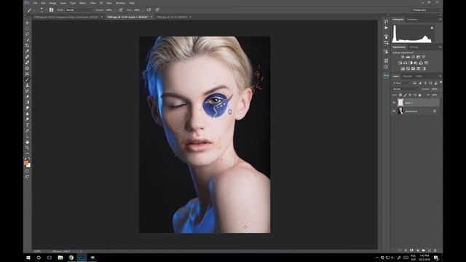Toggle layer filtering switch in Layers panel
Viewport: 466px width, 262px height.
tap(441, 83)
